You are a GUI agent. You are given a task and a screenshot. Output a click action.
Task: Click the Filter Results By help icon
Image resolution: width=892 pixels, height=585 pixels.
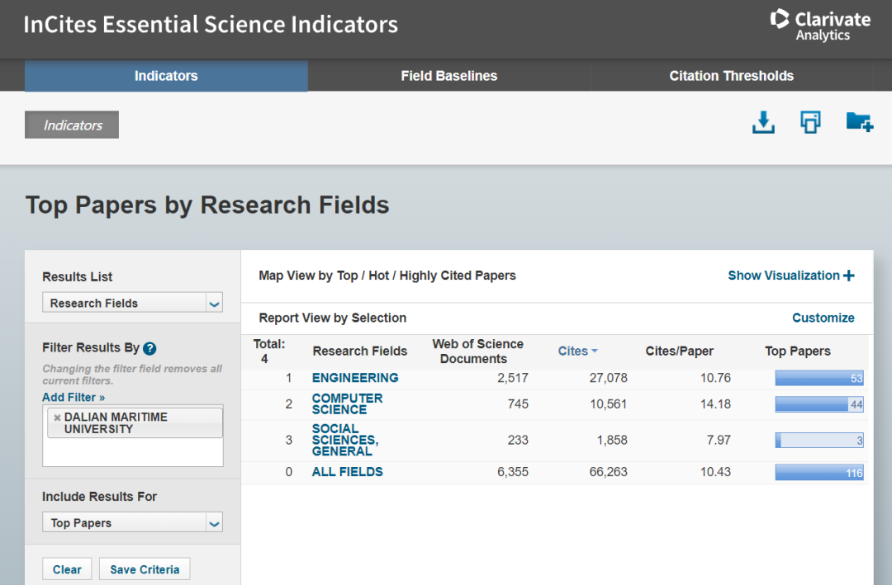pyautogui.click(x=149, y=348)
